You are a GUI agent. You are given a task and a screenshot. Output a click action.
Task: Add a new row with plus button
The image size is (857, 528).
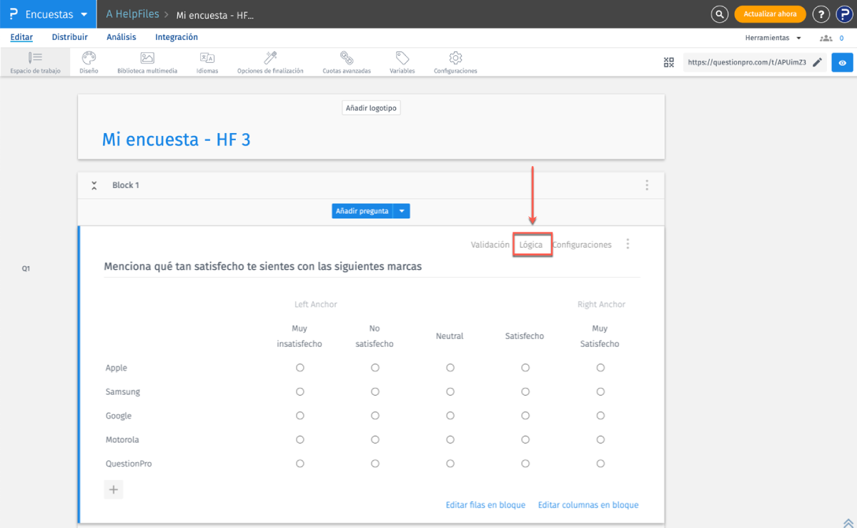tap(113, 489)
